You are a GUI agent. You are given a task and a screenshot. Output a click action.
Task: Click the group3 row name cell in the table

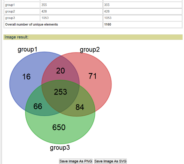click(22, 18)
